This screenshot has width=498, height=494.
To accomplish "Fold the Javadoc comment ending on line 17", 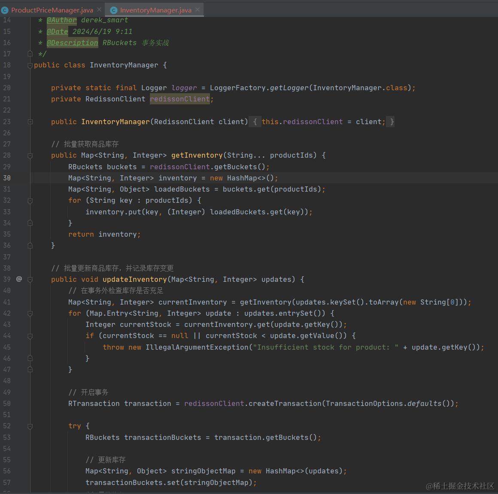I will click(x=30, y=54).
